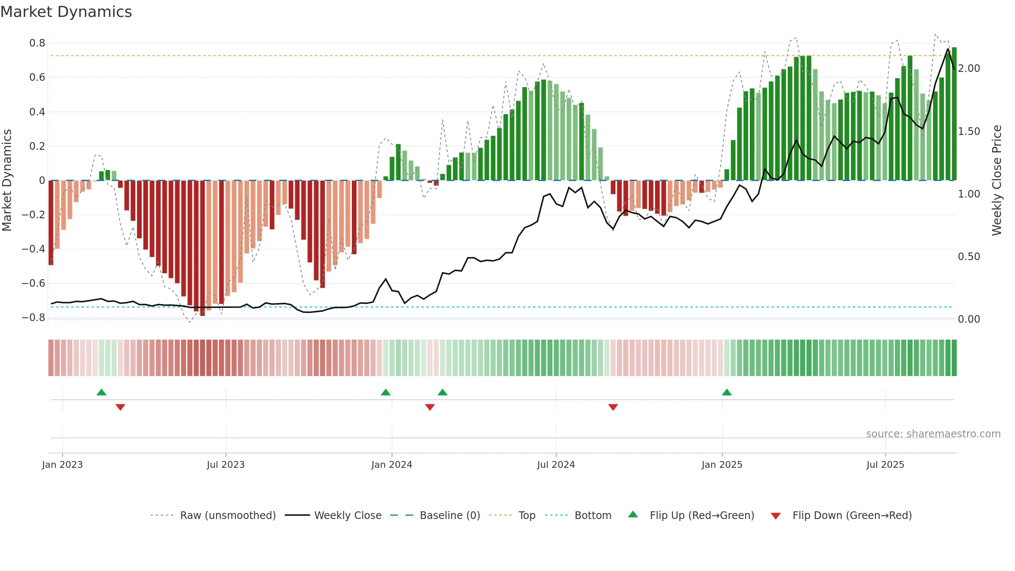Click the 0.6 left axis tick label
The width and height of the screenshot is (1015, 571).
click(x=37, y=77)
